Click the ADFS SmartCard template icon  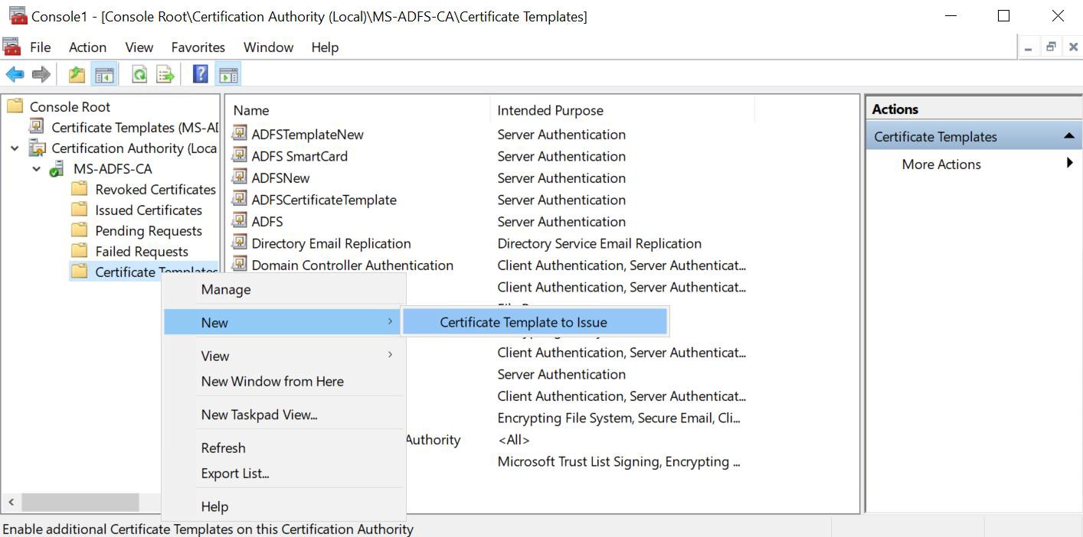click(240, 155)
